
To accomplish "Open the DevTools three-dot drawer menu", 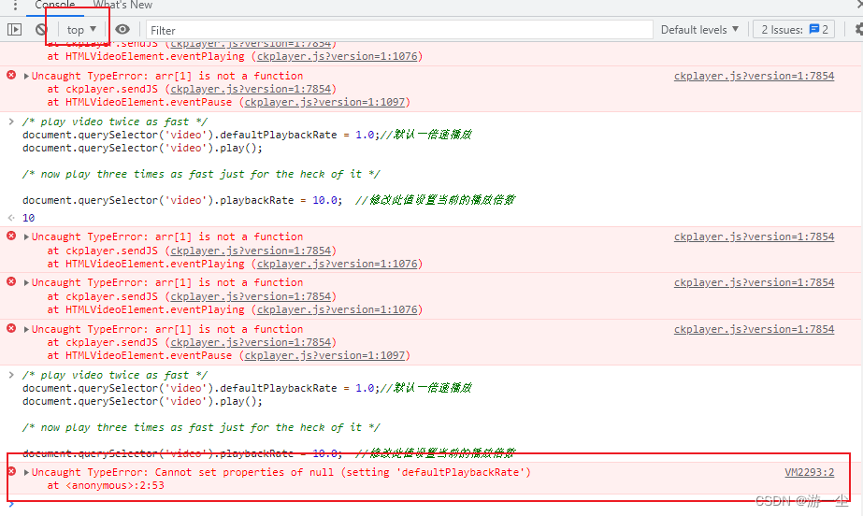I will [15, 5].
